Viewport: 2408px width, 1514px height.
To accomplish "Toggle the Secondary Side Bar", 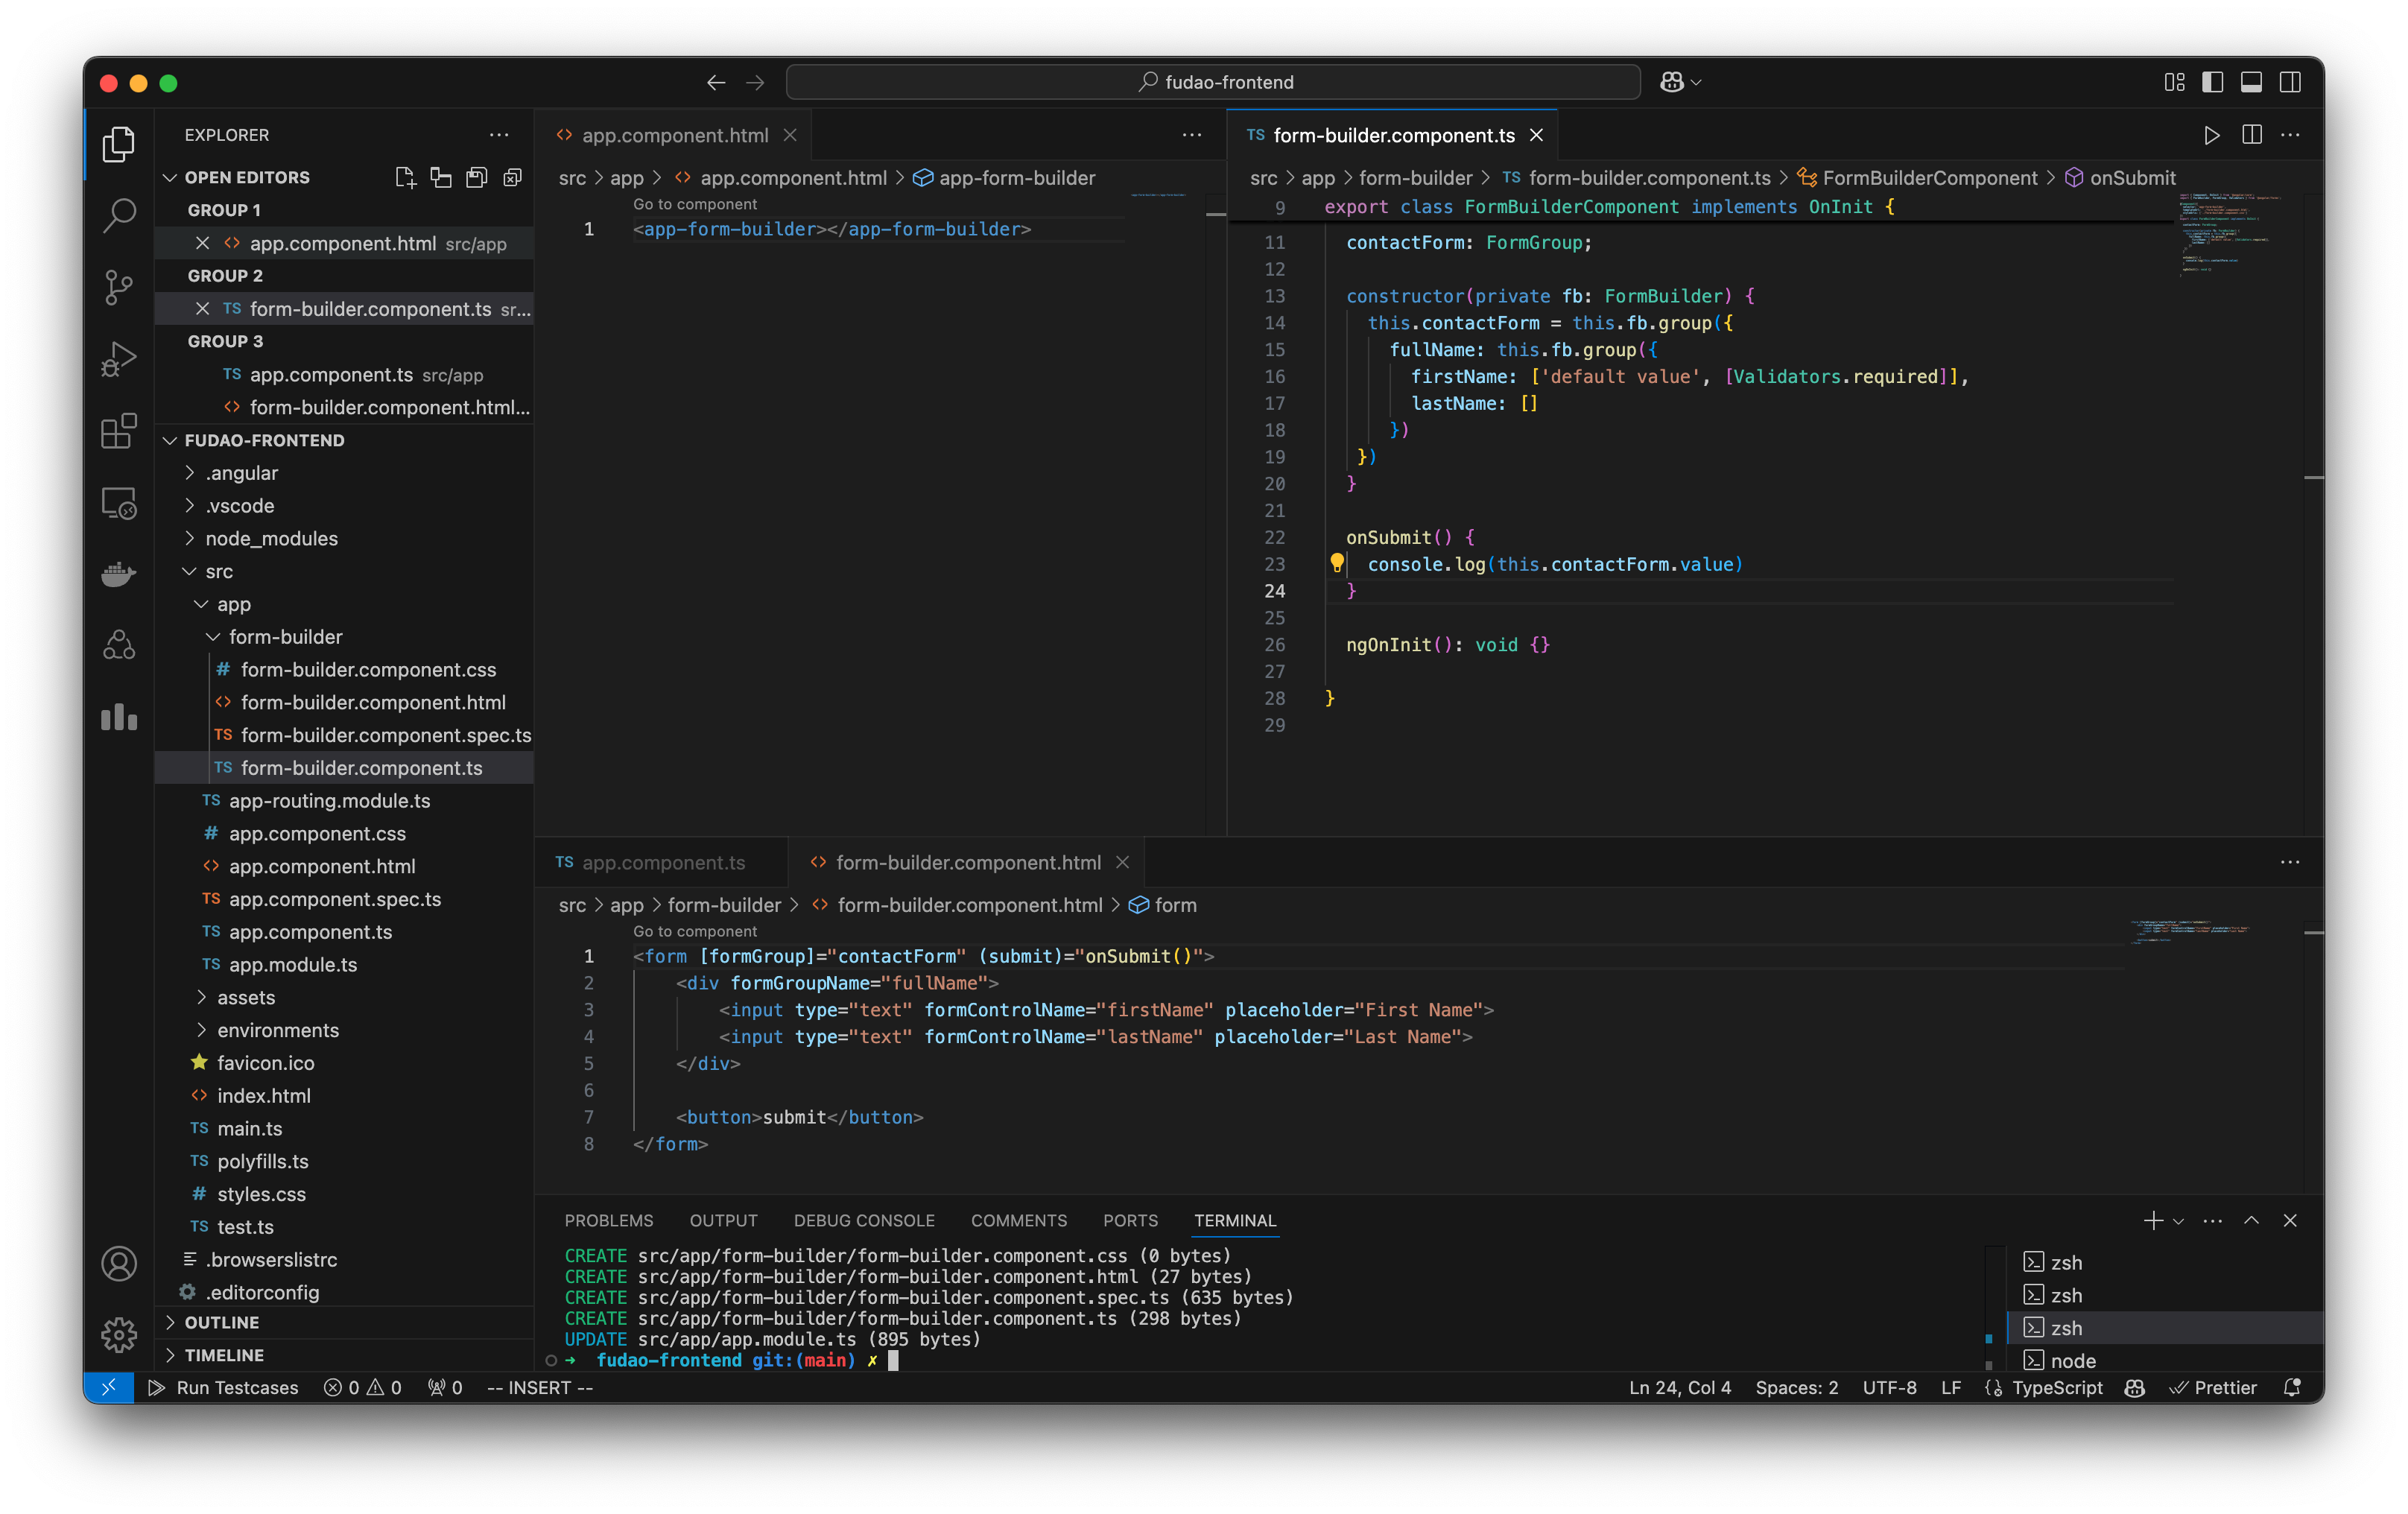I will (x=2291, y=82).
